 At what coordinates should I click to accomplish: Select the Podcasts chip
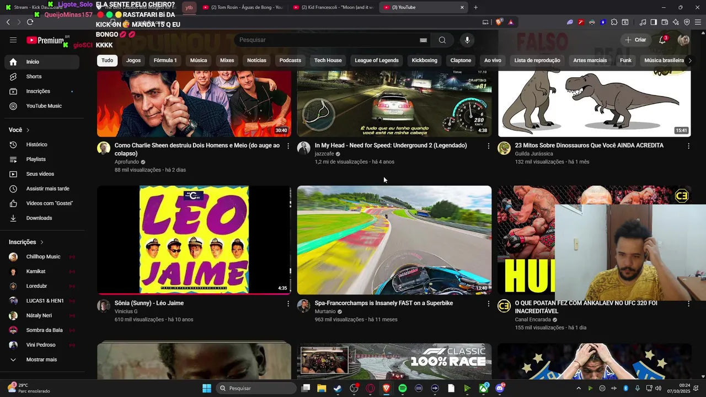[x=290, y=60]
